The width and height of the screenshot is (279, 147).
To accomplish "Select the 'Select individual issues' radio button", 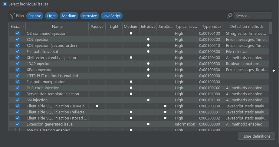I will coord(5,4).
